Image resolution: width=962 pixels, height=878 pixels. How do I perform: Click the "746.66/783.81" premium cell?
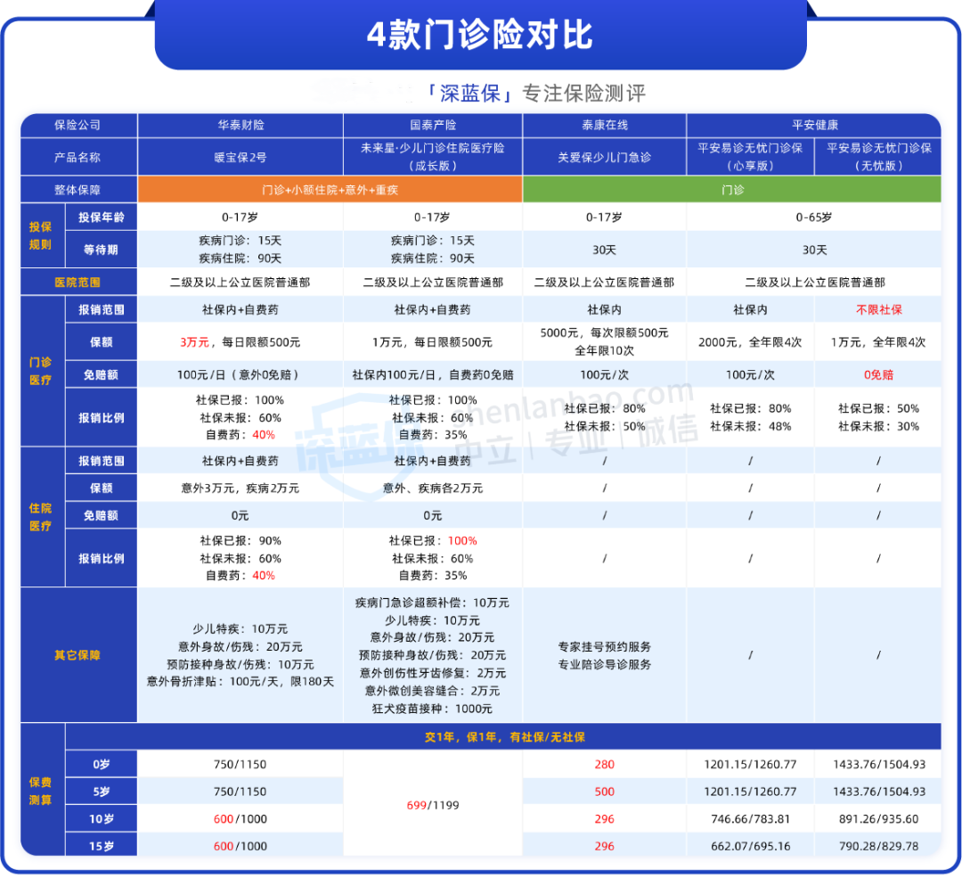[x=750, y=818]
